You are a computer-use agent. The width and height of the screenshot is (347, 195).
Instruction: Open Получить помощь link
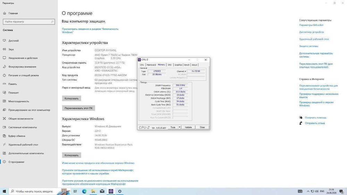(315, 117)
